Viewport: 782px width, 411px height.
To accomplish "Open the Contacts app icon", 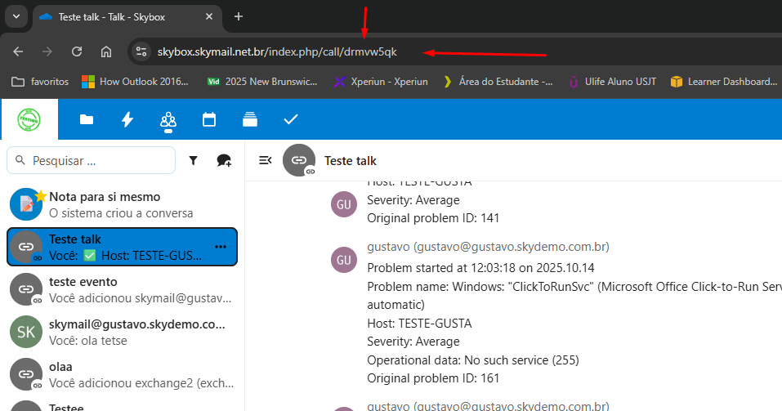I will click(168, 120).
